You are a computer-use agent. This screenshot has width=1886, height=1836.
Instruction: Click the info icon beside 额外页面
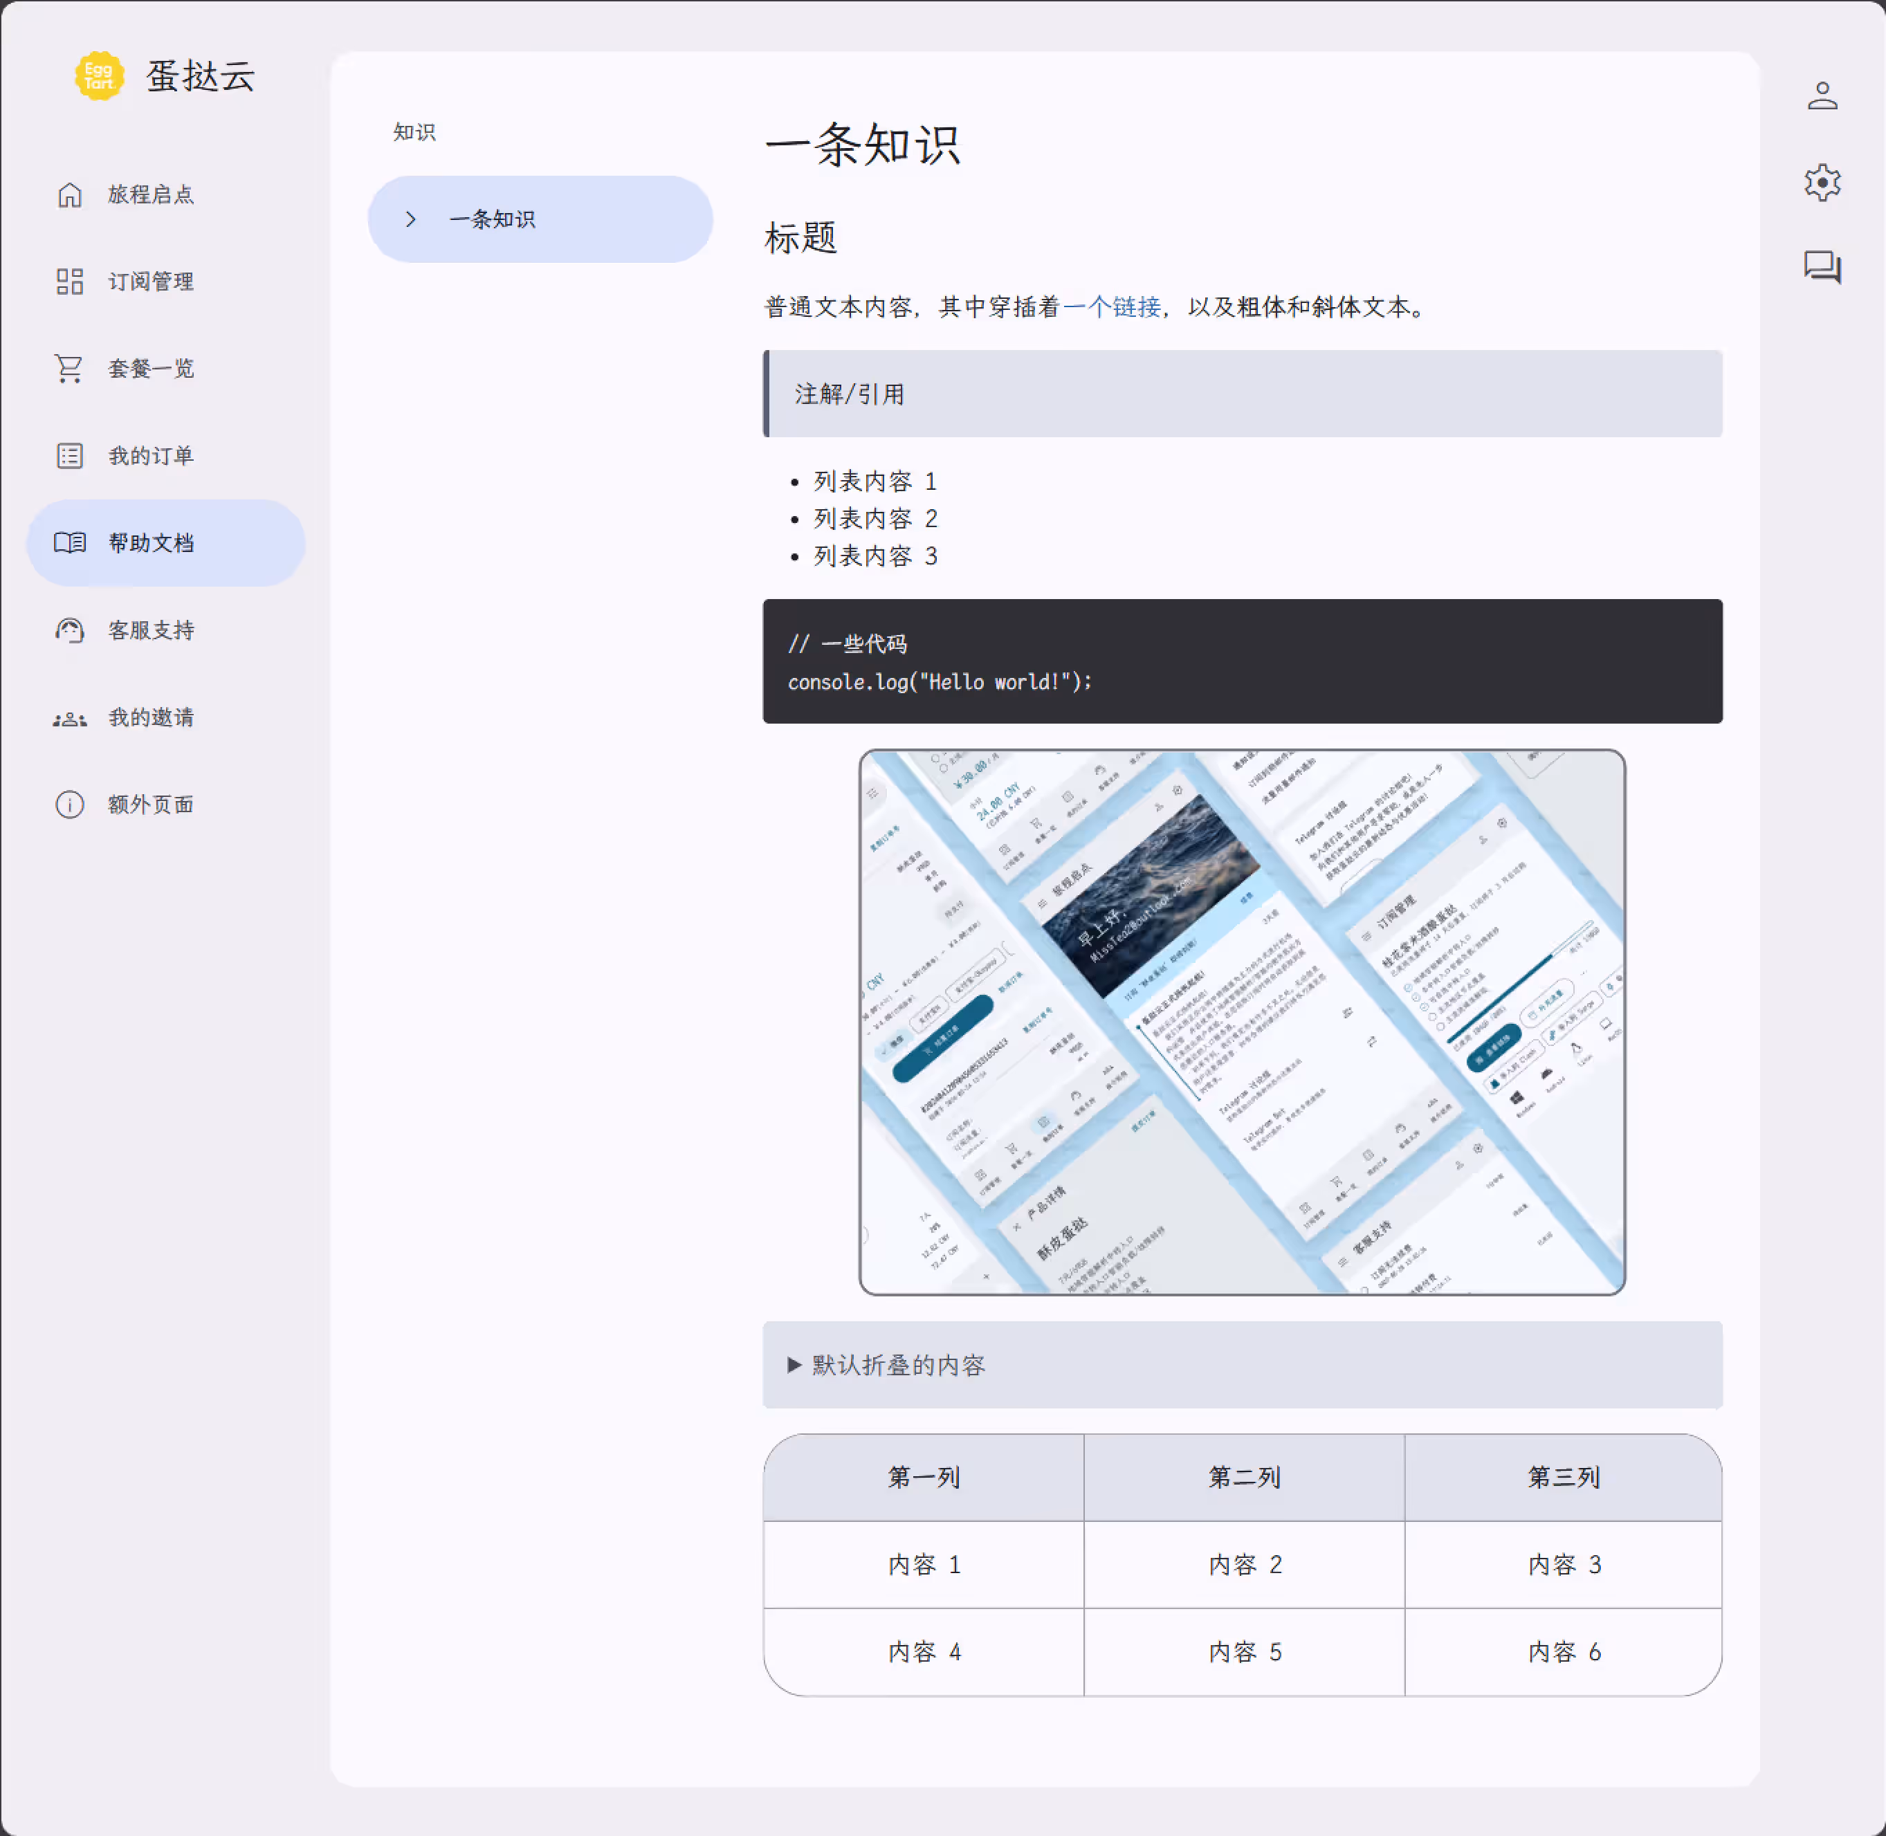pos(69,805)
